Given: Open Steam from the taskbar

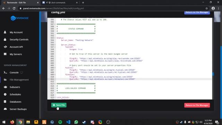Looking at the screenshot, I should point(84,122).
